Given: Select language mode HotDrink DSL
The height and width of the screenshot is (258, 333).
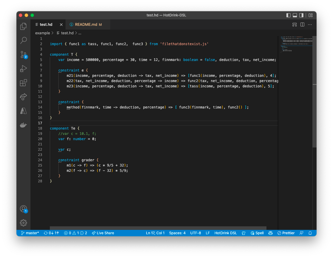Looking at the screenshot, I should pyautogui.click(x=225, y=233).
